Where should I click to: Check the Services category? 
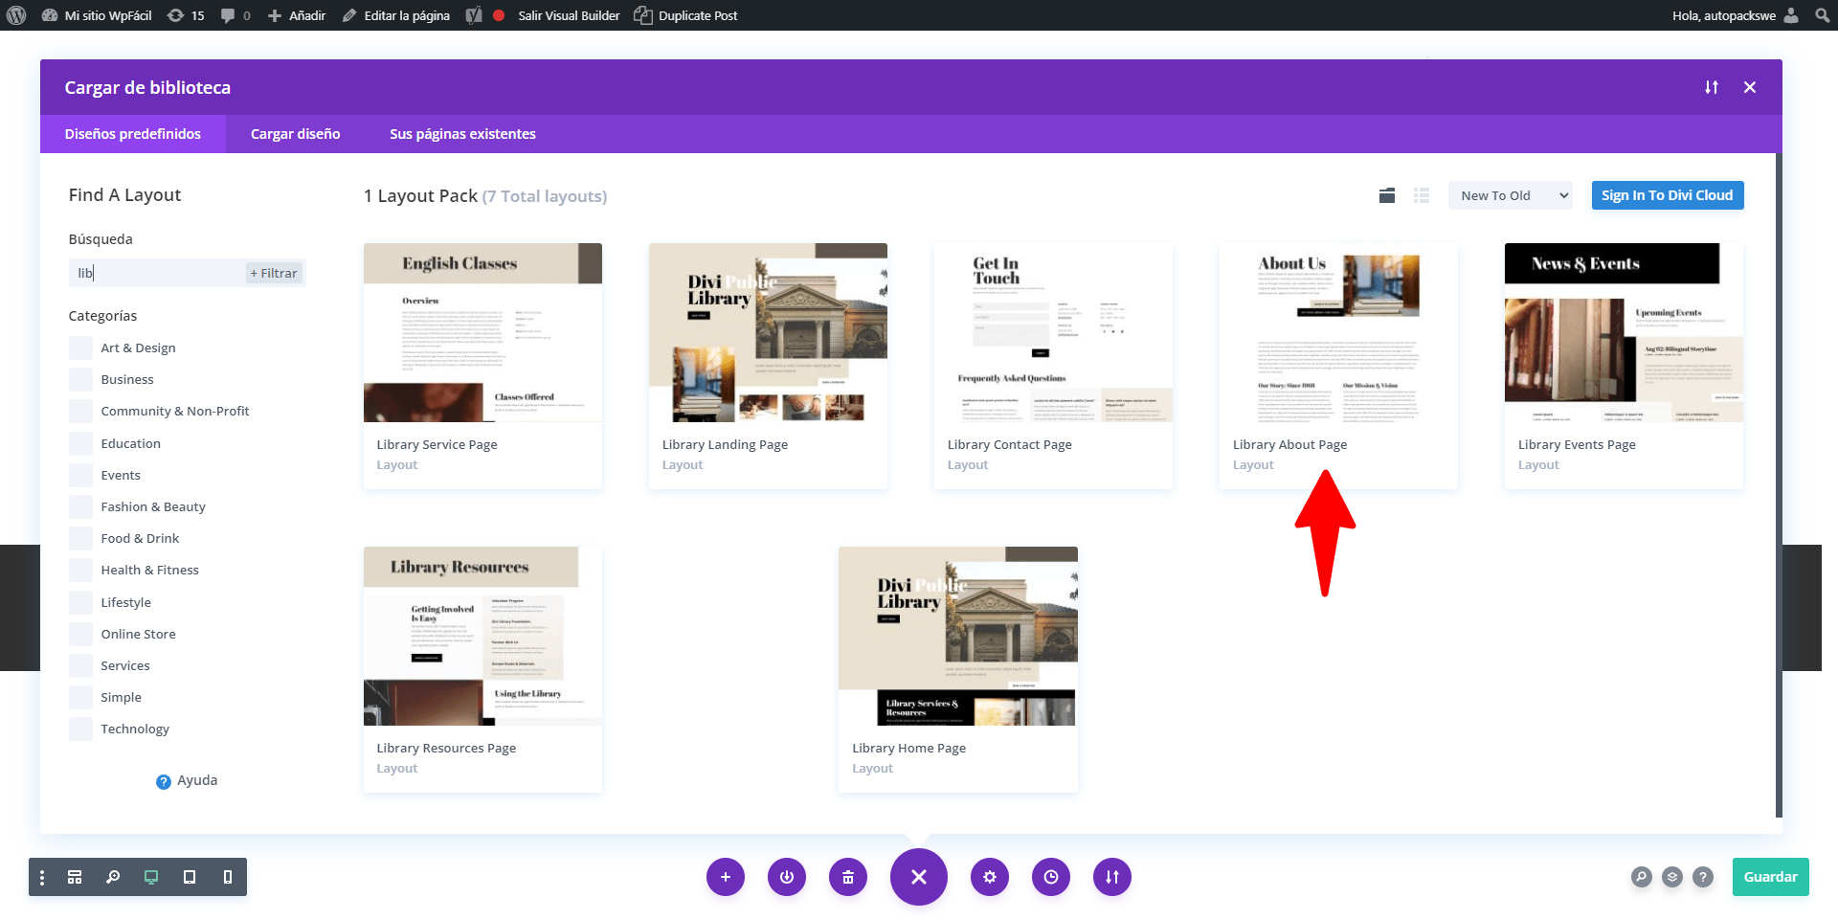coord(80,665)
